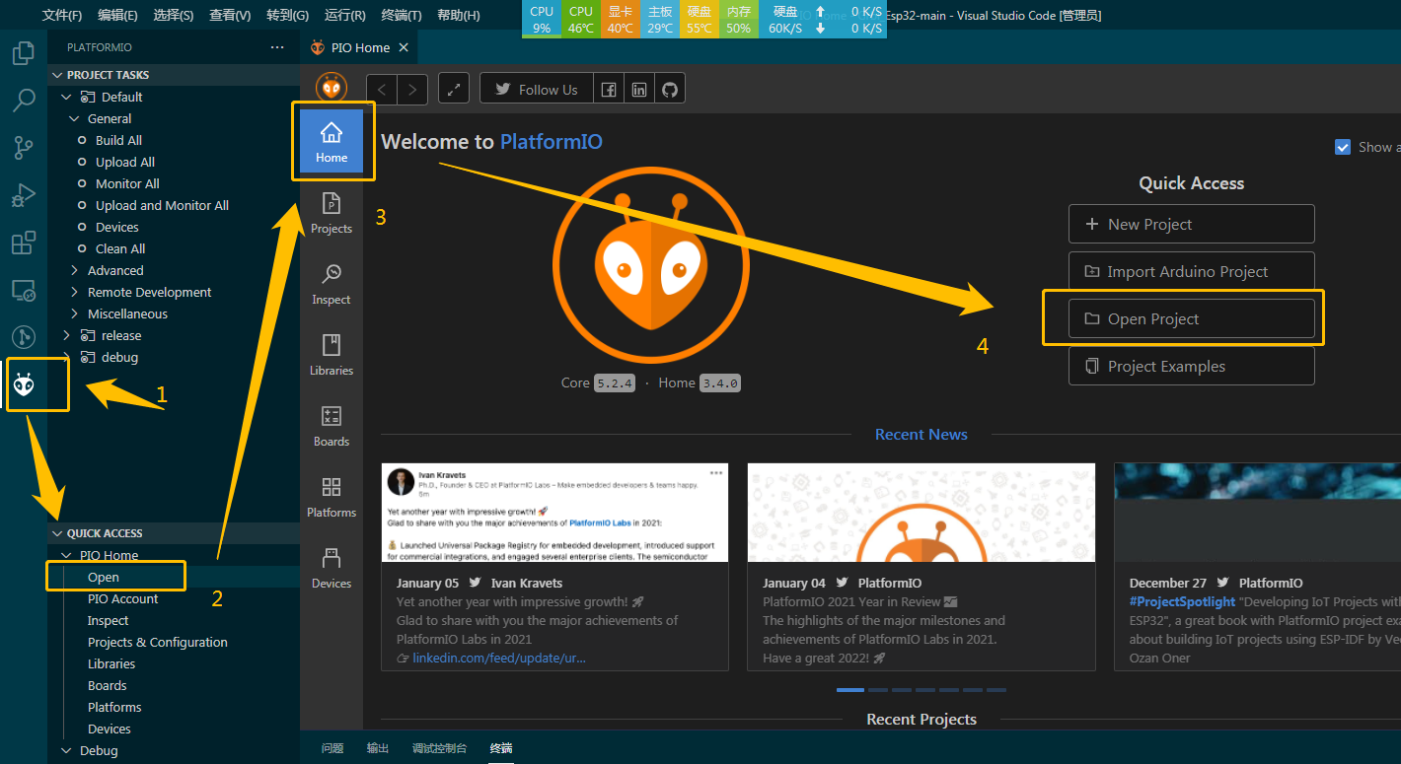Run Upload and Monitor All task

(x=162, y=205)
